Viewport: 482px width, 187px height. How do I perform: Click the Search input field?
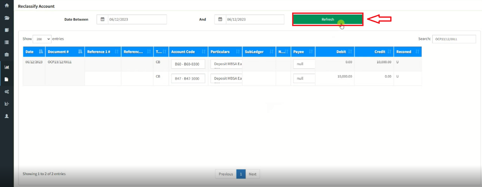pos(454,39)
